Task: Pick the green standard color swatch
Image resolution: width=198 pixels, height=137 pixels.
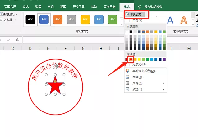Action: point(147,59)
